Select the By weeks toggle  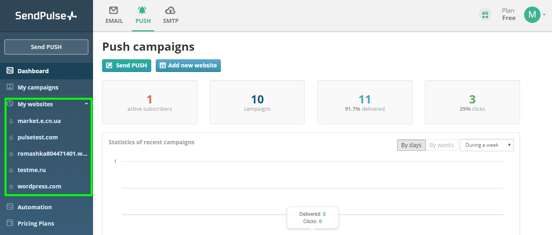point(441,145)
